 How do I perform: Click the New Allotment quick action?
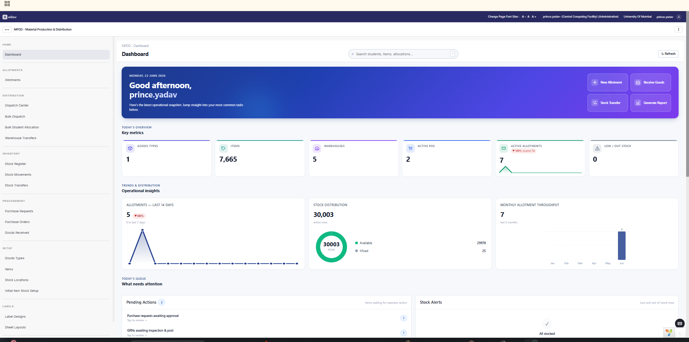[x=608, y=82]
